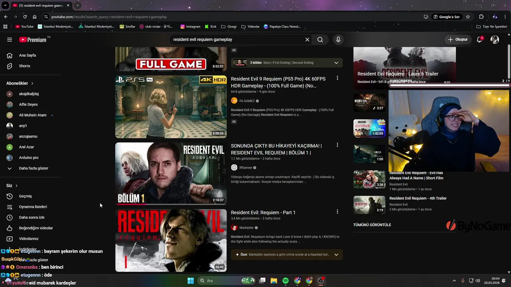Open the account avatar menu
Viewport: 511px width, 287px height.
point(495,39)
